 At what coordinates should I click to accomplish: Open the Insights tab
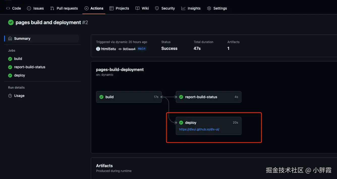191,8
